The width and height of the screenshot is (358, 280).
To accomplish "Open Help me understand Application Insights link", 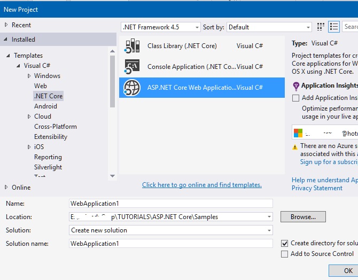I will (x=325, y=180).
